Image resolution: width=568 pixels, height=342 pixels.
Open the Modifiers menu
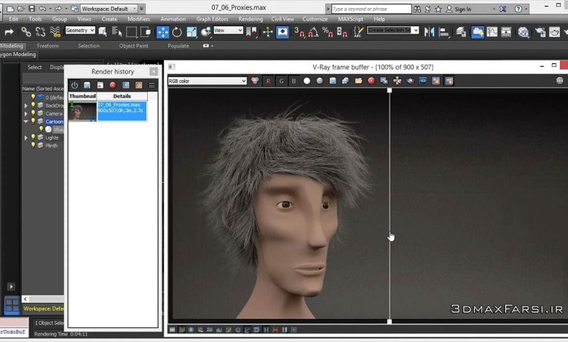(138, 19)
